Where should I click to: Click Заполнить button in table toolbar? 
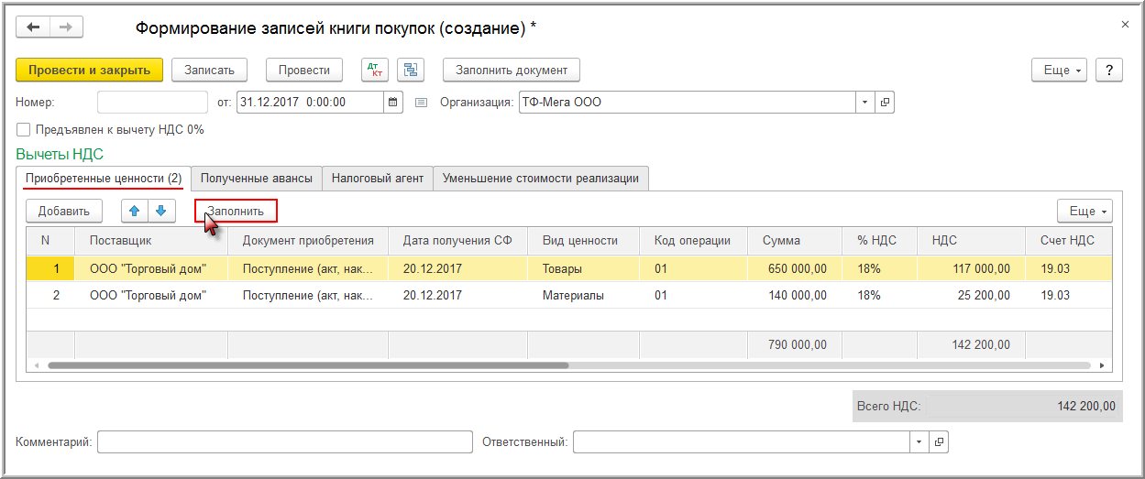coord(236,211)
